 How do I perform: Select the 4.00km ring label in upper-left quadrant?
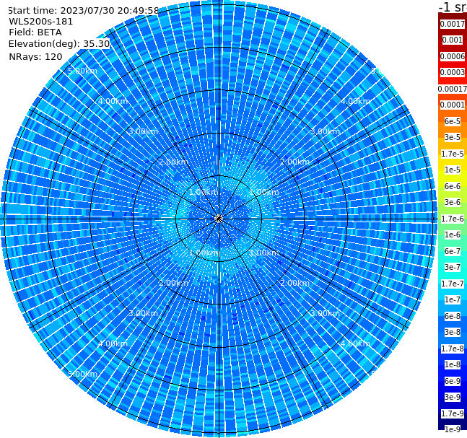113,101
